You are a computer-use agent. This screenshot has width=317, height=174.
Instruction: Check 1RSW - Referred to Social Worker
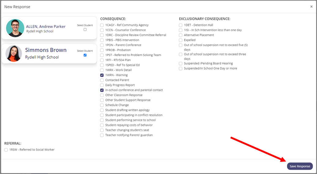[x=6, y=150]
